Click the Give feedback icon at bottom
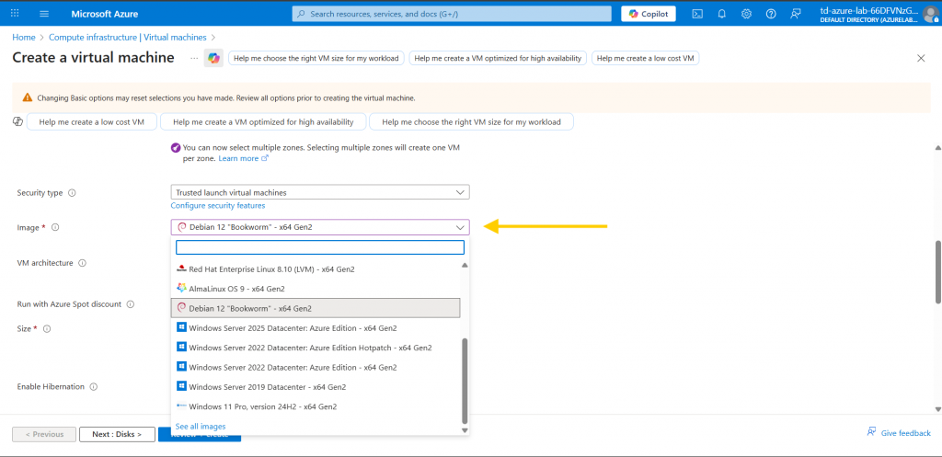The height and width of the screenshot is (457, 942). (x=871, y=432)
